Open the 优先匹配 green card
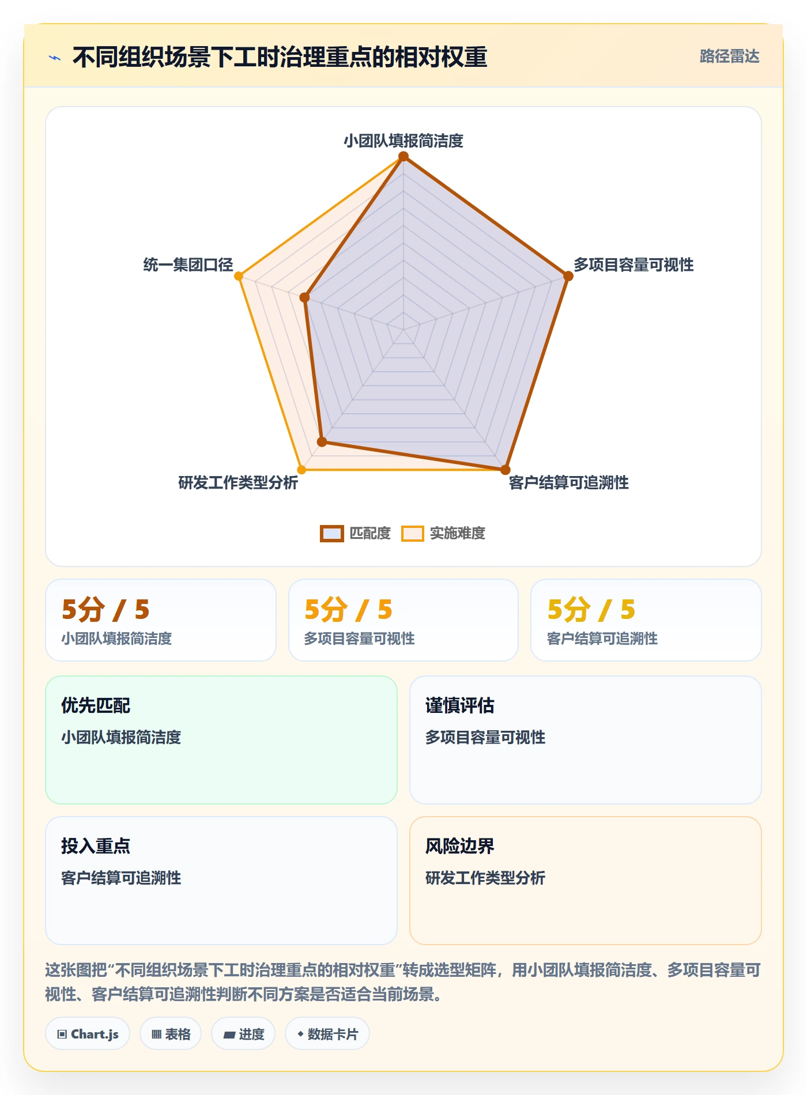807x1095 pixels. tap(221, 740)
